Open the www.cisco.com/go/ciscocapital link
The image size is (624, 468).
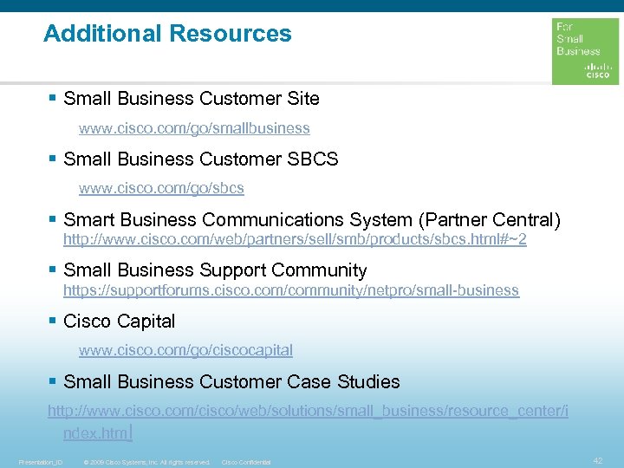coord(185,350)
